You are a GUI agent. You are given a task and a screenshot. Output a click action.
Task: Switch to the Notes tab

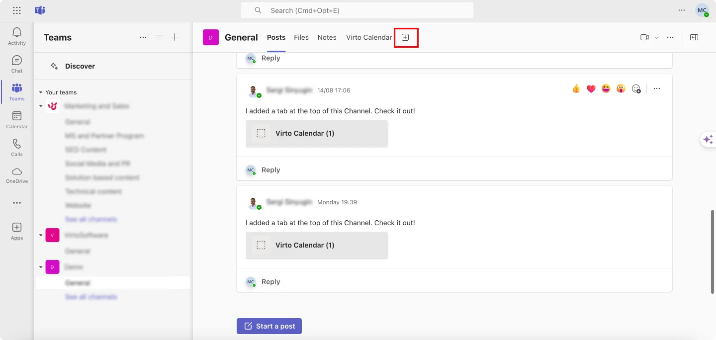click(327, 37)
